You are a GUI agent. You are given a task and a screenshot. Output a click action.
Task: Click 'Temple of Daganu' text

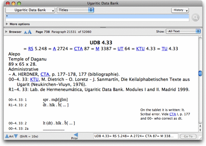click(27, 59)
